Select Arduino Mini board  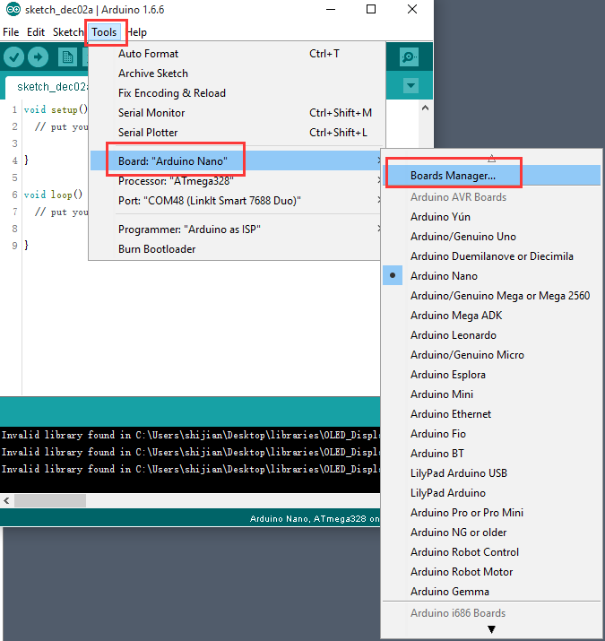point(492,394)
